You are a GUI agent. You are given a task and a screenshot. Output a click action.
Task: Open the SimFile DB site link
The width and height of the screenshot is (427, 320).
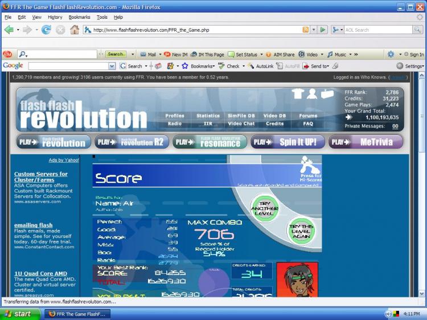(241, 116)
